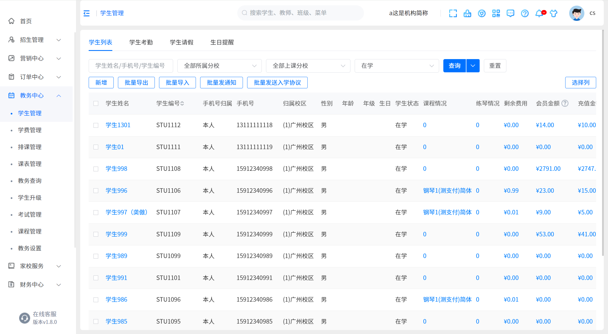Image resolution: width=608 pixels, height=334 pixels.
Task: Expand the 订单中心 menu
Action: coord(59,77)
